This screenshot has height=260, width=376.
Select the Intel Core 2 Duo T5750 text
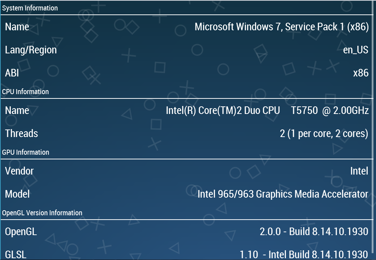pyautogui.click(x=267, y=111)
